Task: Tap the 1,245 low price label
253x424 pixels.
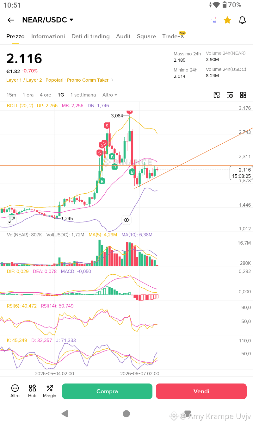Action: point(67,219)
